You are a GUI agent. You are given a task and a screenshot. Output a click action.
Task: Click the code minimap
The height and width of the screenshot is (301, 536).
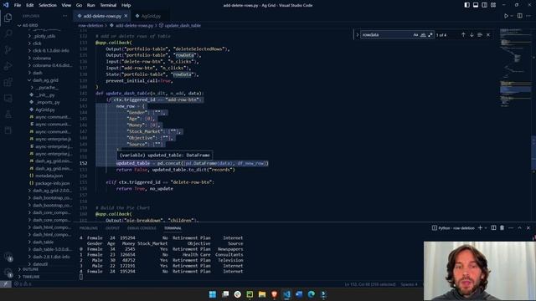click(x=516, y=69)
